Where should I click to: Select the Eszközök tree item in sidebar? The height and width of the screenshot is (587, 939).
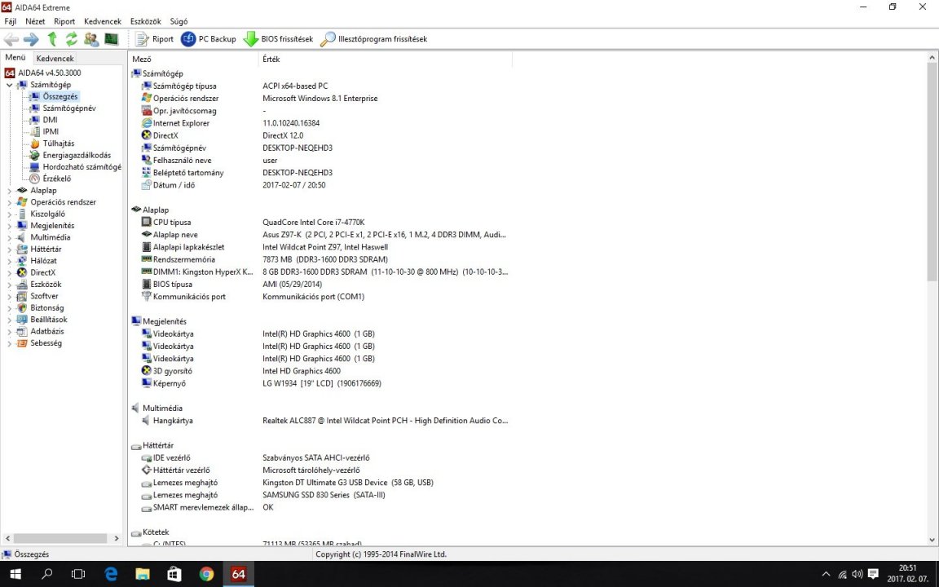click(46, 285)
